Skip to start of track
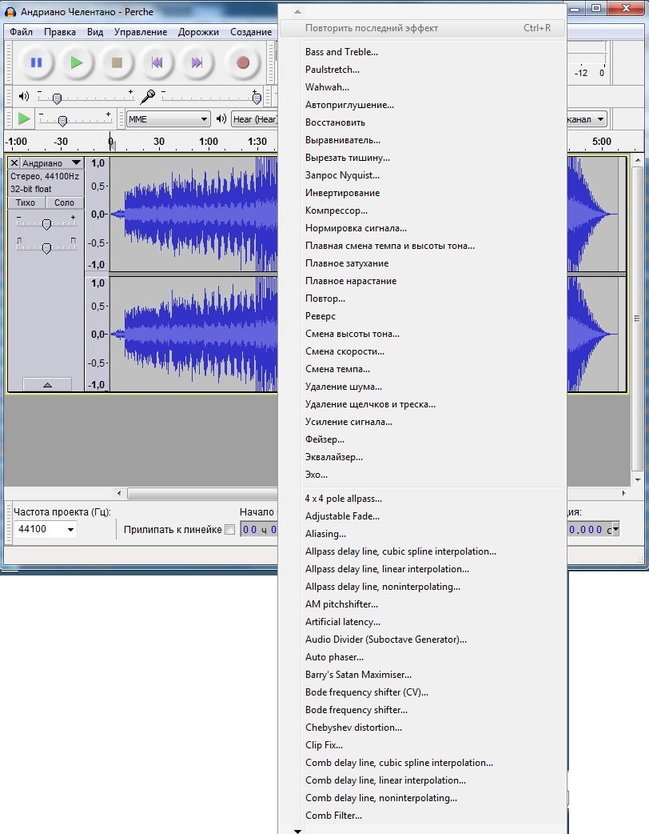 click(x=157, y=62)
